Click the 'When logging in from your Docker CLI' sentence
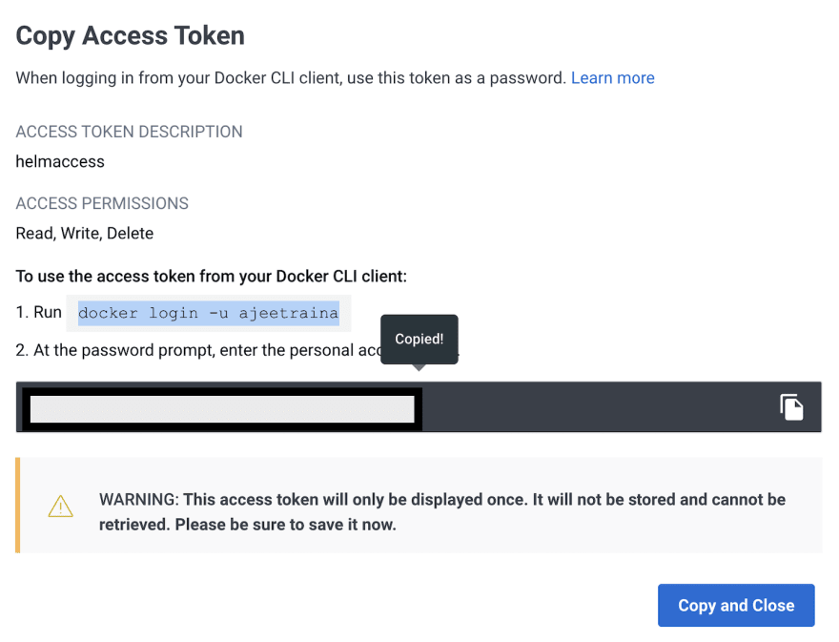839x642 pixels. tap(291, 78)
